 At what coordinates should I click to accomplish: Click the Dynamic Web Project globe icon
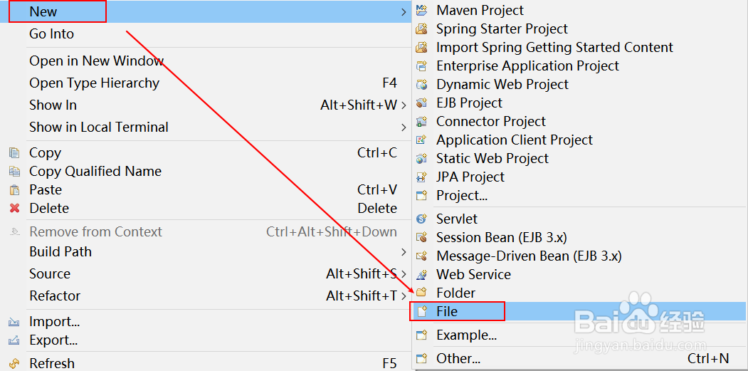[422, 85]
